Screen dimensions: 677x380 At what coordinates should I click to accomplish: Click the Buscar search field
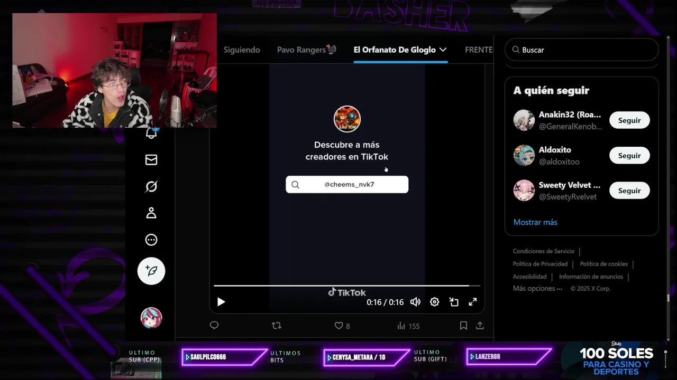coord(582,50)
